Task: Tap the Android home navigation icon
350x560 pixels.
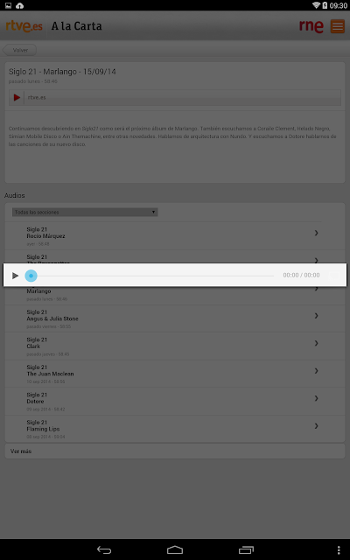Action: (x=175, y=550)
